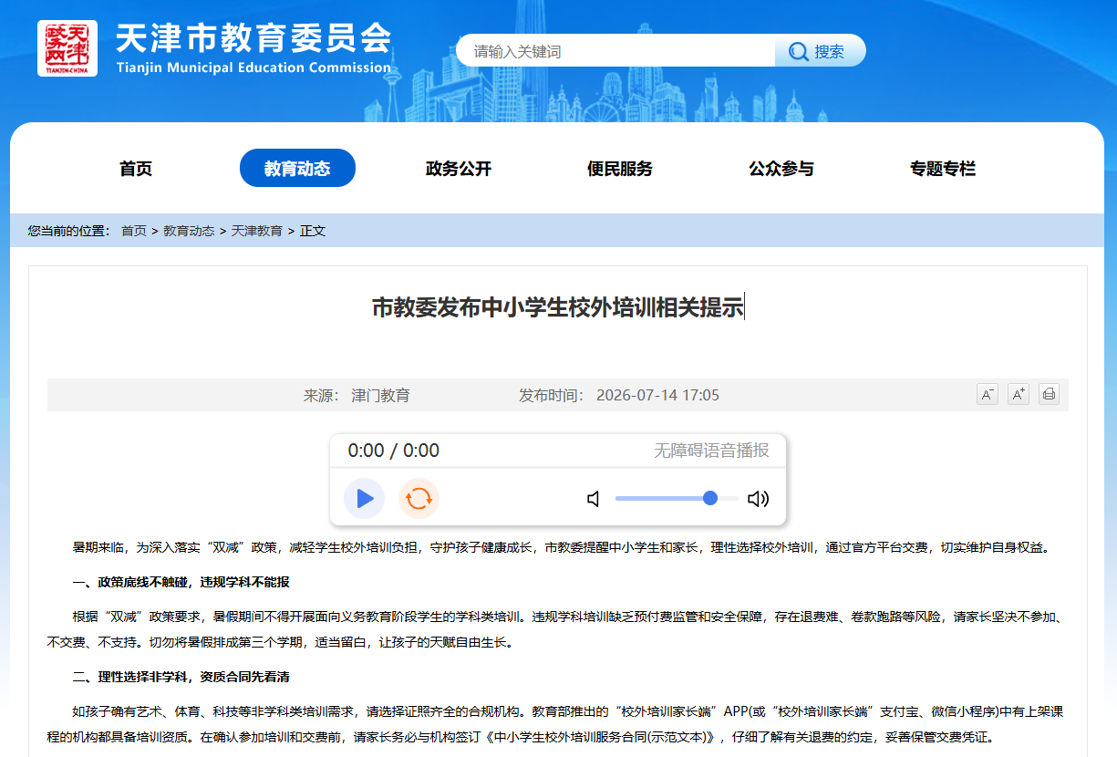Click the magnifier search icon
This screenshot has width=1117, height=757.
pyautogui.click(x=798, y=52)
